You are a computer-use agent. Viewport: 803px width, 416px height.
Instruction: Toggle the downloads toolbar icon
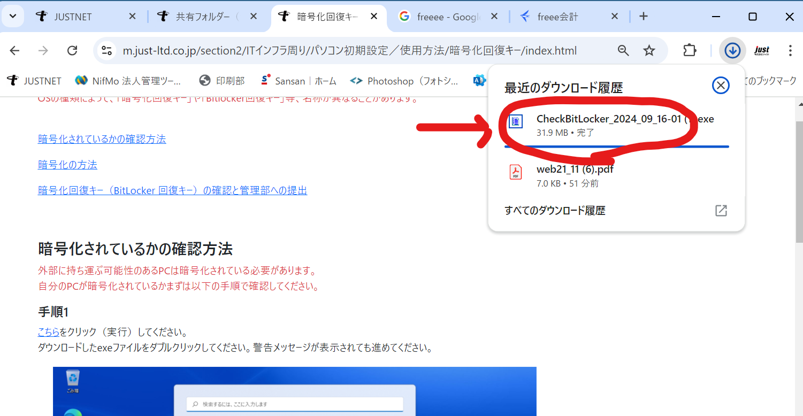tap(732, 51)
